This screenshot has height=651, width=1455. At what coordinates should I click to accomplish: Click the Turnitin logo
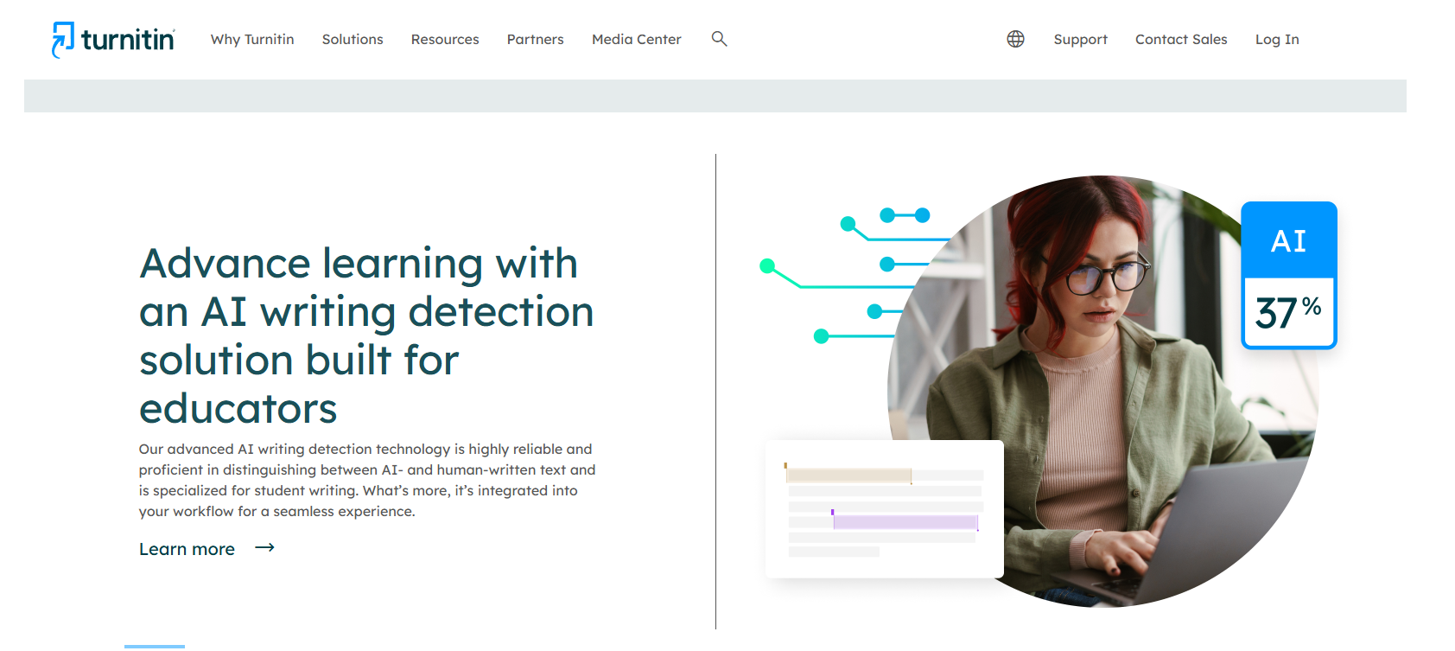pyautogui.click(x=113, y=40)
